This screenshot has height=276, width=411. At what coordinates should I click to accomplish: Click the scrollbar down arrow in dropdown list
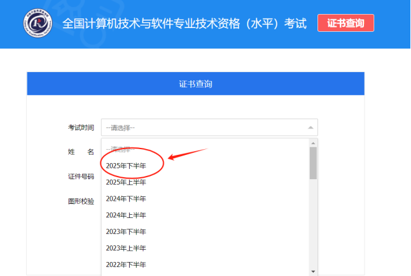tap(313, 272)
